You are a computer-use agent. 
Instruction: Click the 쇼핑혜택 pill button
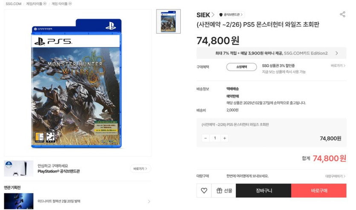pyautogui.click(x=242, y=67)
